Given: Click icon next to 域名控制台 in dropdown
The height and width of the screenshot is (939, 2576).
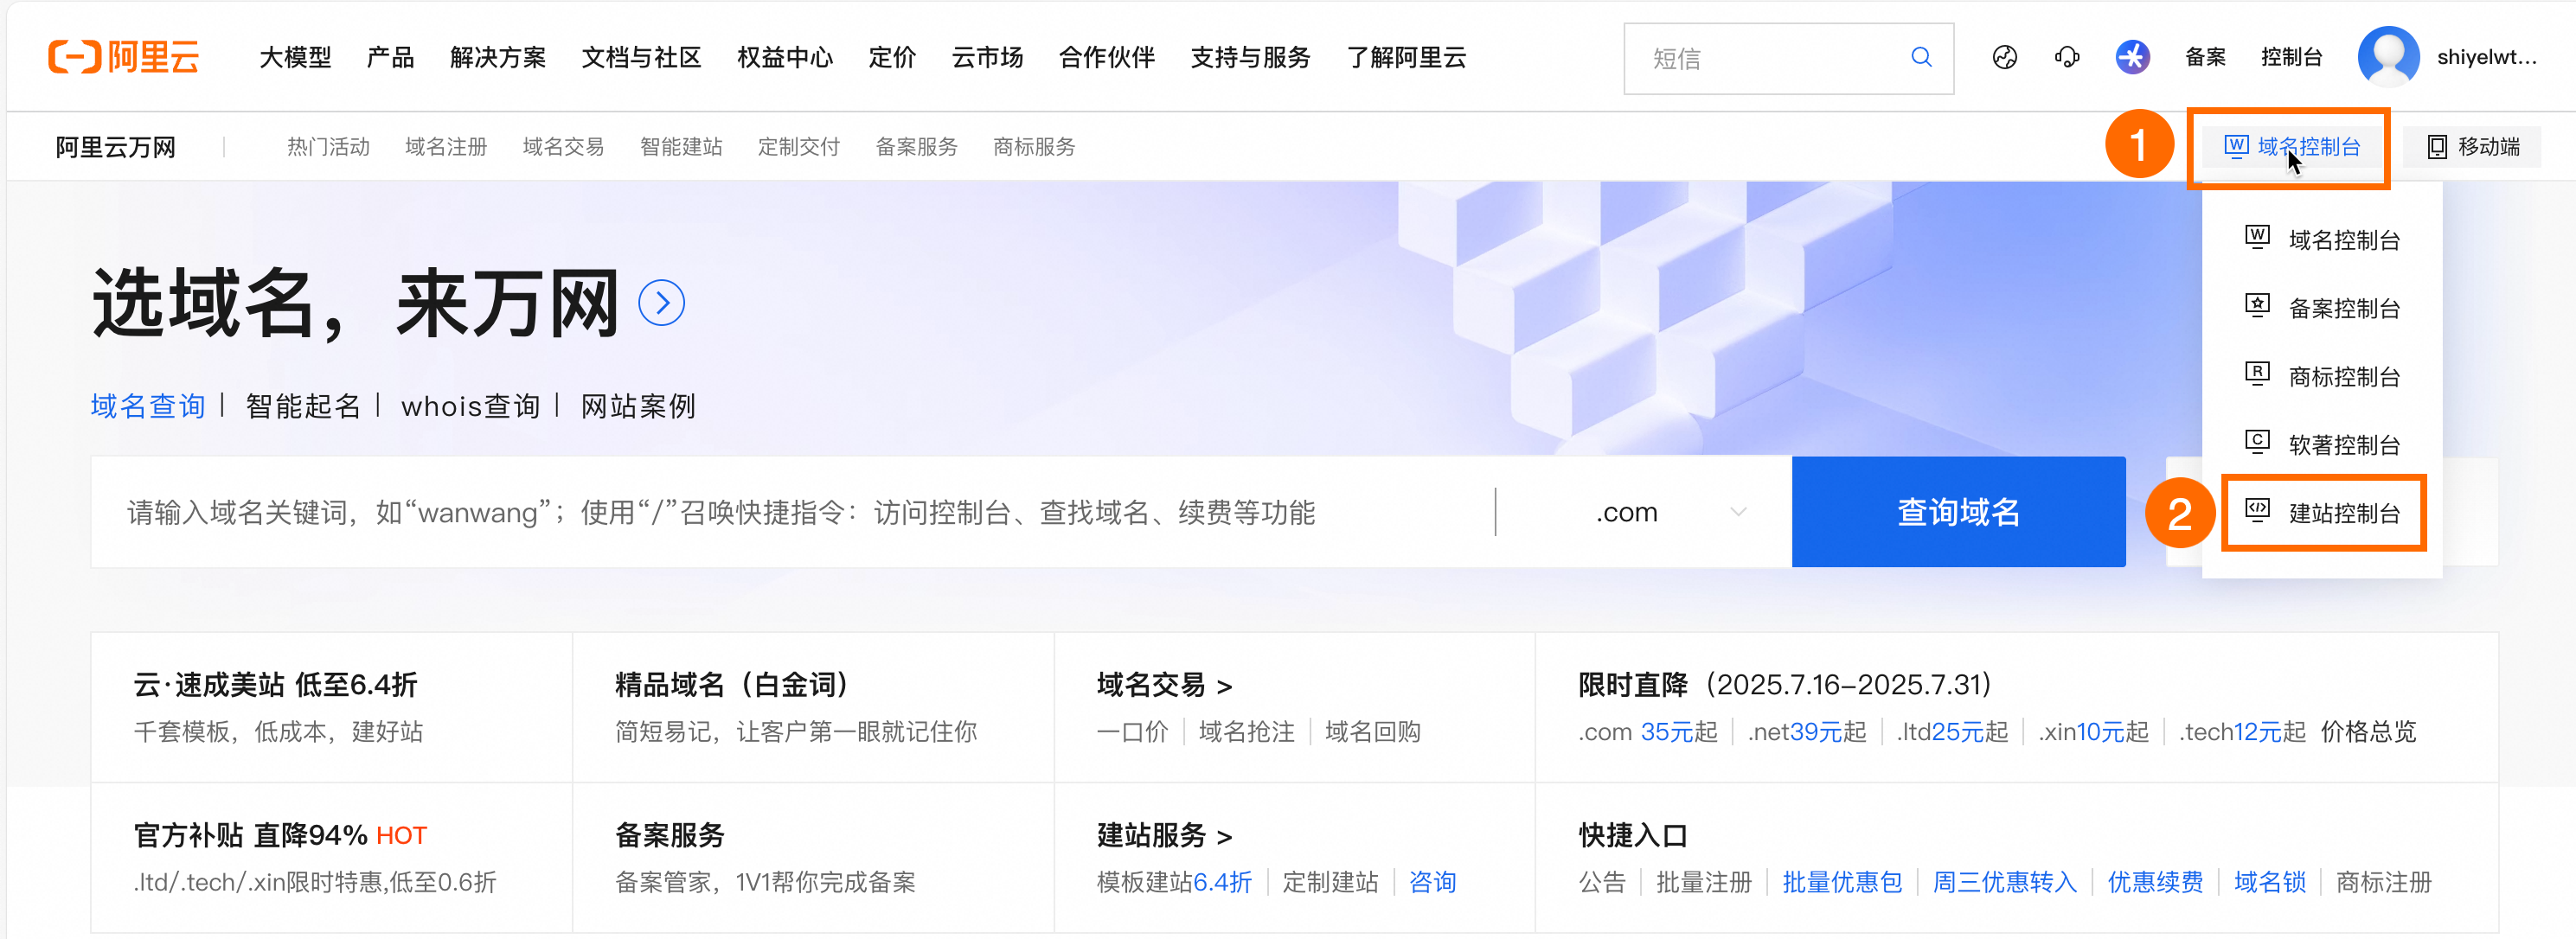Looking at the screenshot, I should click(2257, 238).
